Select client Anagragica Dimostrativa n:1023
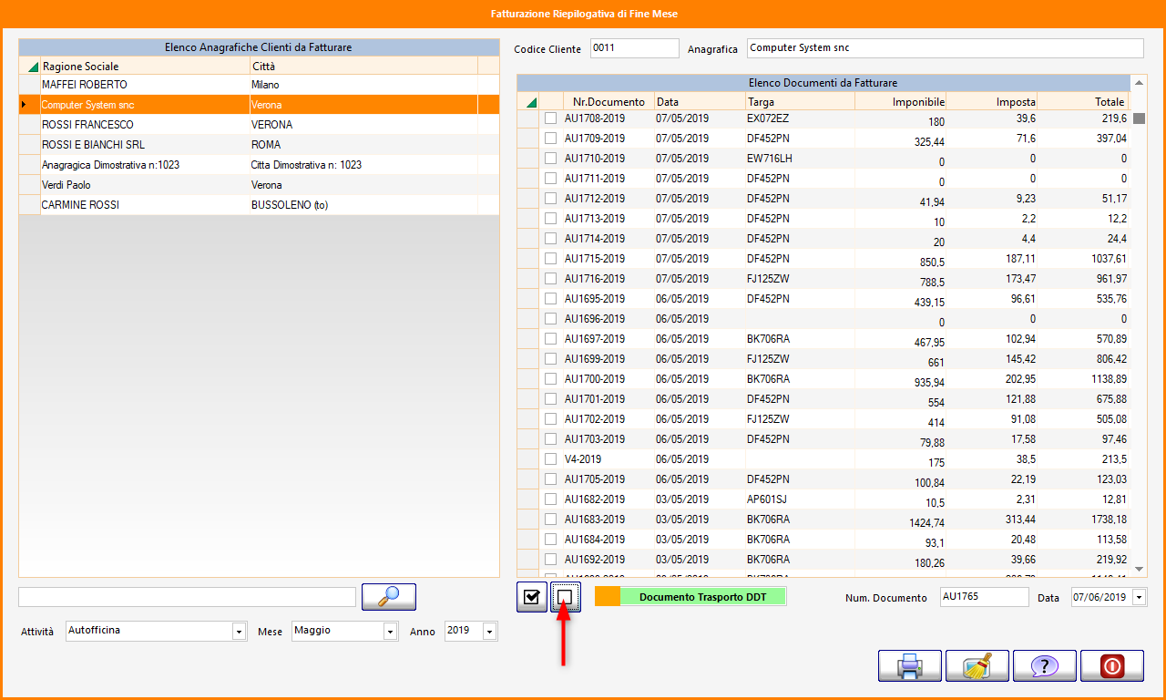The width and height of the screenshot is (1166, 700). [x=259, y=165]
